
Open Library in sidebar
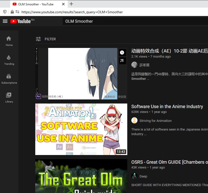tap(9, 98)
